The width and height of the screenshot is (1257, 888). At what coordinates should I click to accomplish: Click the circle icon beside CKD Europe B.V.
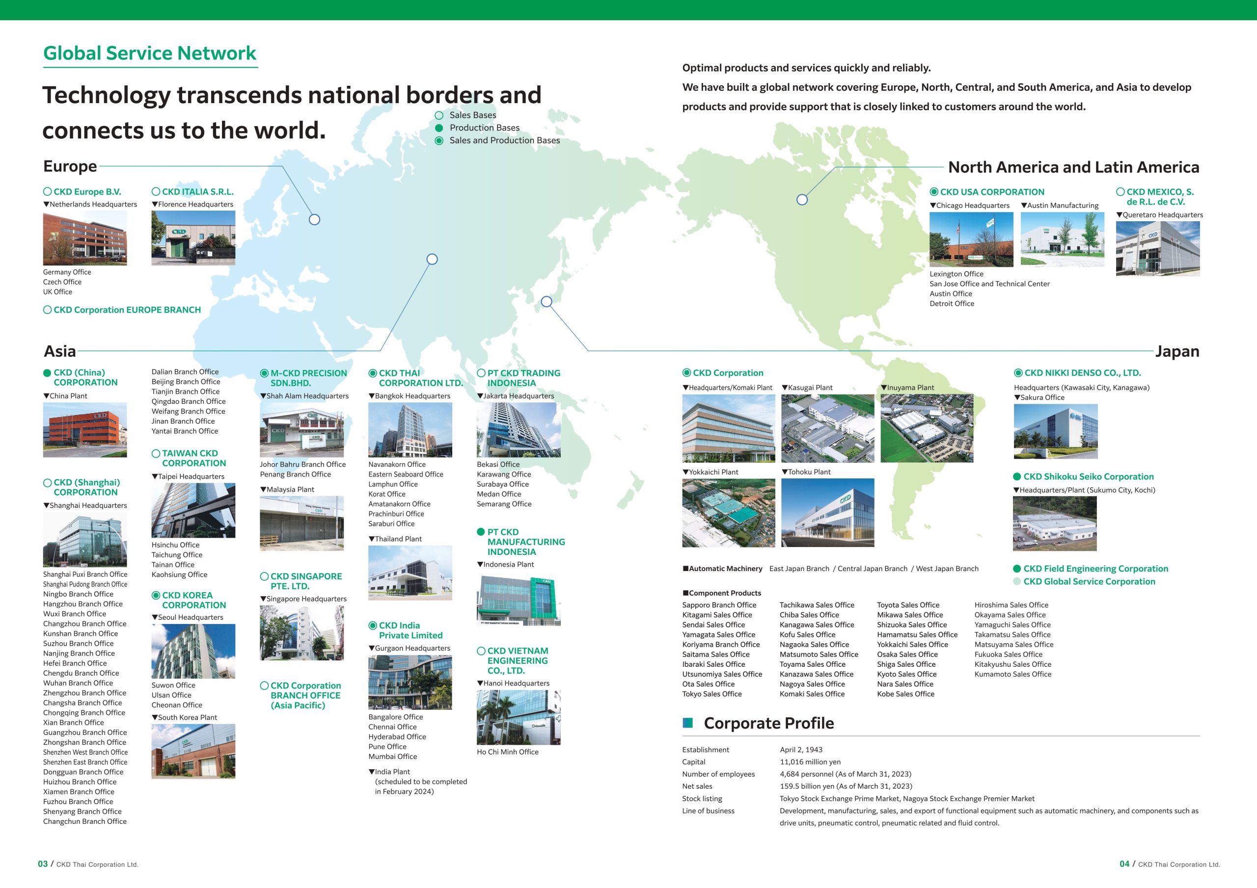(48, 191)
